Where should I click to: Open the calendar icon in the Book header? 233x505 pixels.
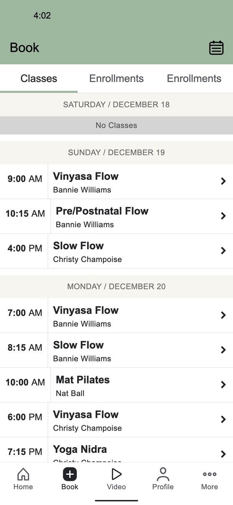pyautogui.click(x=216, y=47)
